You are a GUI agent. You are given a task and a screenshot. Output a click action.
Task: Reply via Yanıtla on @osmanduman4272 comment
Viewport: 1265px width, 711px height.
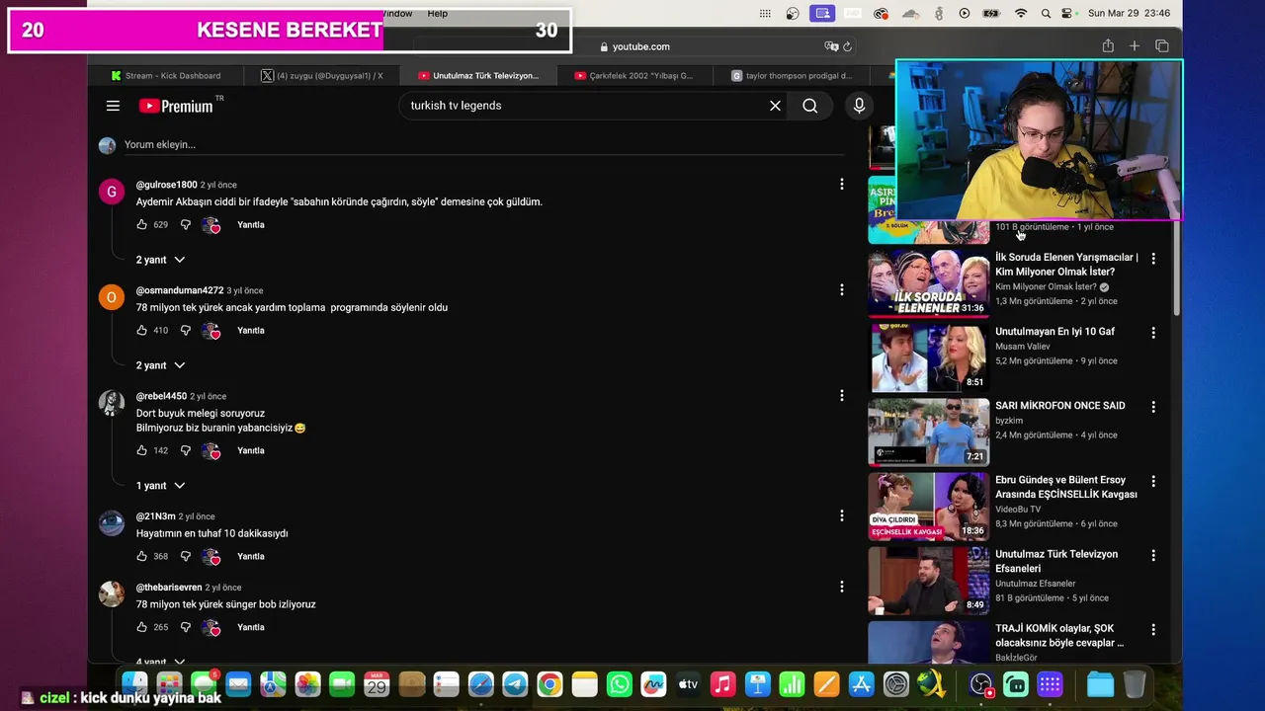(x=251, y=331)
